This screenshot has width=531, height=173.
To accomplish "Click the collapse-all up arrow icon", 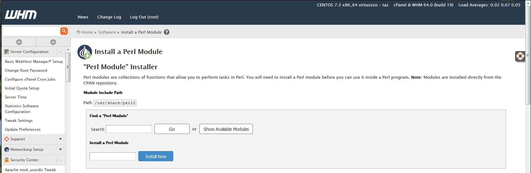I will (19, 42).
